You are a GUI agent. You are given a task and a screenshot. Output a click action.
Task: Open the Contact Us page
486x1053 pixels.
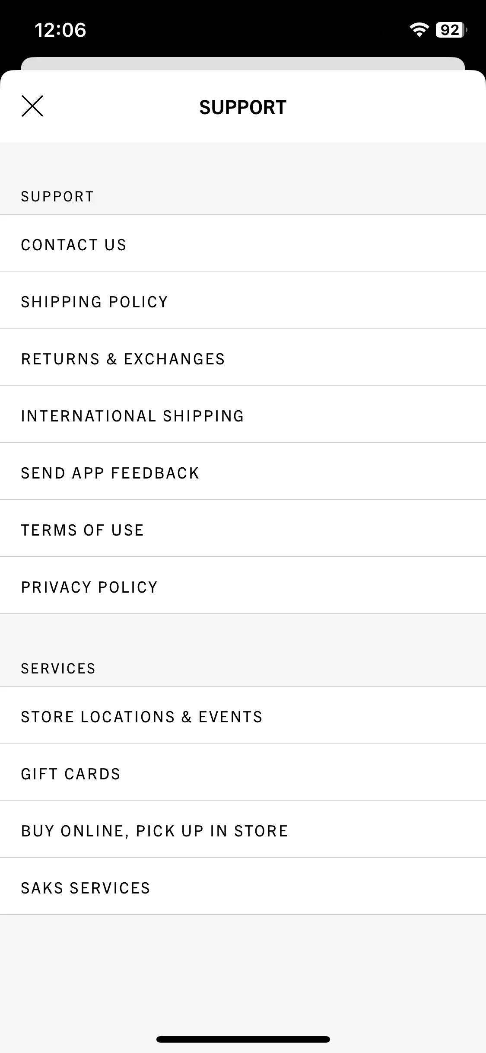tap(243, 243)
